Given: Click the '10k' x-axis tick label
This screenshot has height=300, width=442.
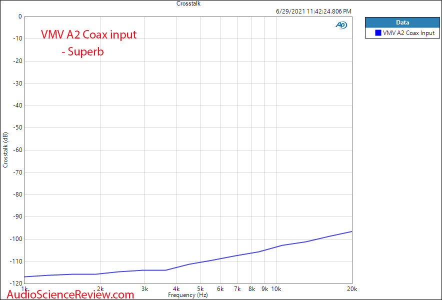Looking at the screenshot, I should coord(276,289).
